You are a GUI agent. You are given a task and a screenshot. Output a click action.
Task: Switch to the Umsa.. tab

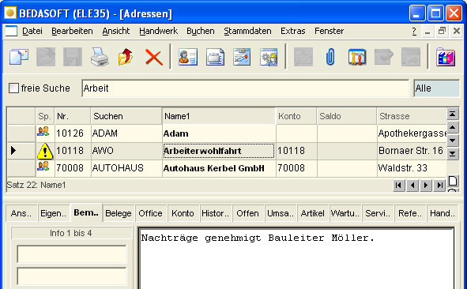[x=281, y=213]
